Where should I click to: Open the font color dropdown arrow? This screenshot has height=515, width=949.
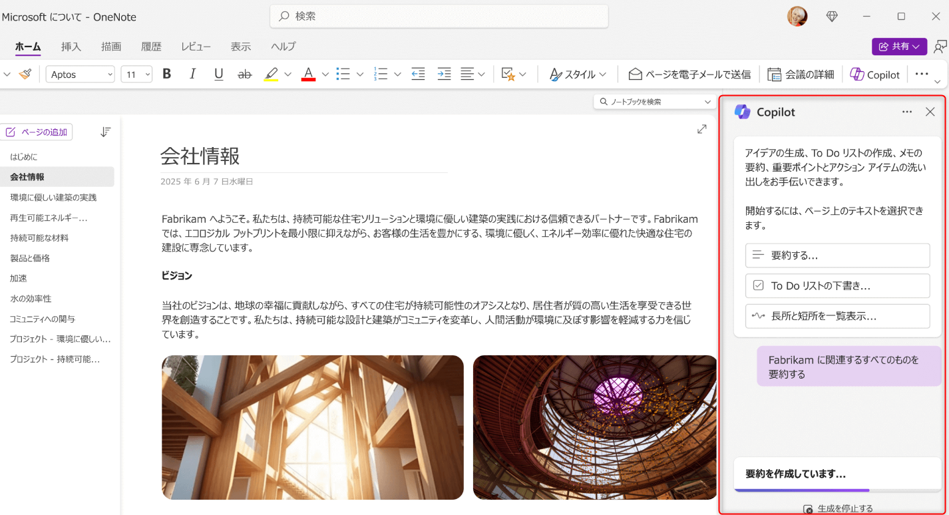click(325, 75)
